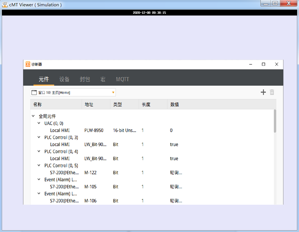The width and height of the screenshot is (299, 232).
Task: Click the cMT Viewer title bar icon
Action: 5,5
